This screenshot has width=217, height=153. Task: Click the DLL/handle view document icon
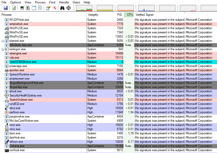point(40,8)
